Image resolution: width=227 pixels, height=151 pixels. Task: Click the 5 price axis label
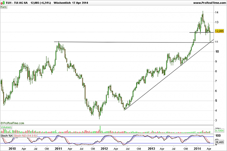click(x=216, y=101)
